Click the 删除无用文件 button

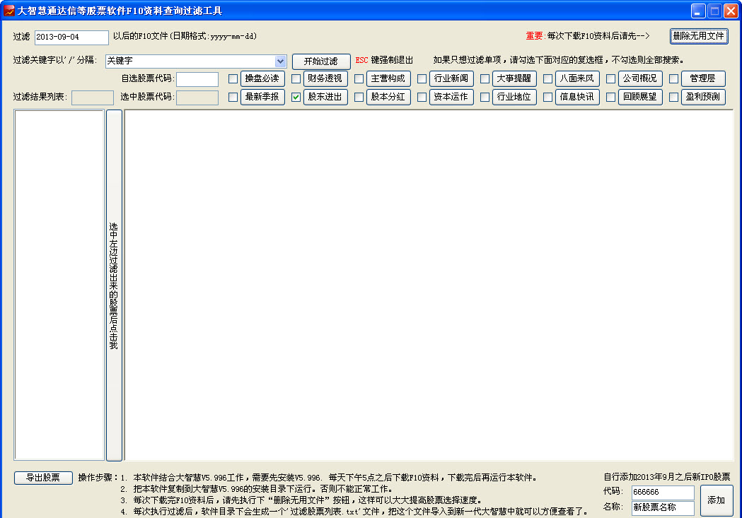698,36
